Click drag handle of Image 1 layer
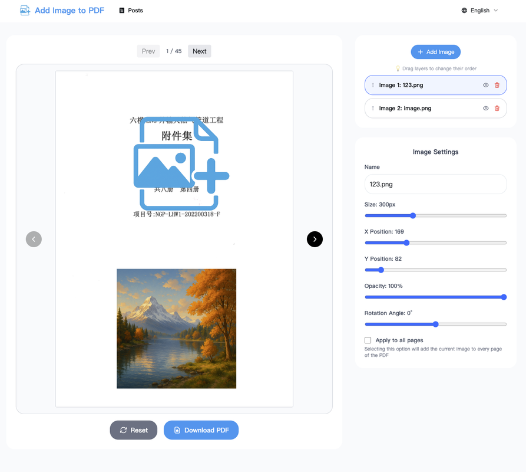526x472 pixels. (x=373, y=85)
